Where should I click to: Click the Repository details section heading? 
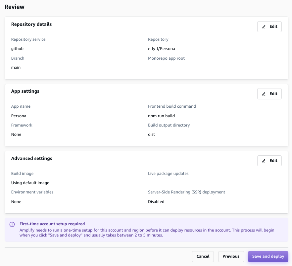point(31,24)
